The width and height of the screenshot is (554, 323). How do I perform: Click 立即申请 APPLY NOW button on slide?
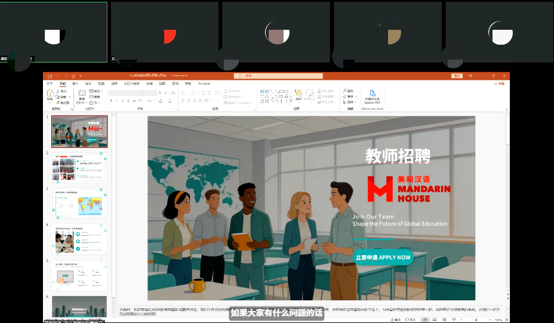383,257
